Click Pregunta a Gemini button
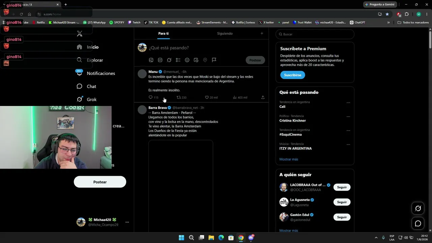 pos(379,4)
